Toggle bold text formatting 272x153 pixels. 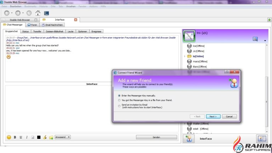[15, 137]
